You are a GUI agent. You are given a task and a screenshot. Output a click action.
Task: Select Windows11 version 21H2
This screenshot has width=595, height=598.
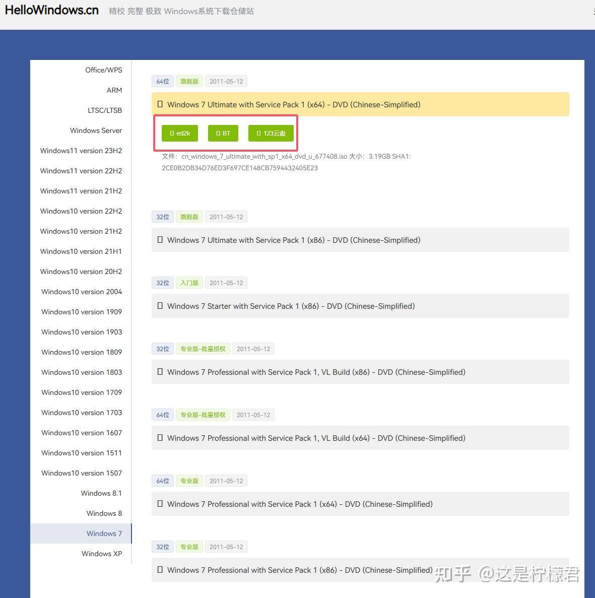click(x=81, y=191)
